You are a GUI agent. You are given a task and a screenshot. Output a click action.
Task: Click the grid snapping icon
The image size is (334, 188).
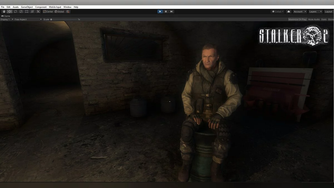pyautogui.click(x=68, y=11)
